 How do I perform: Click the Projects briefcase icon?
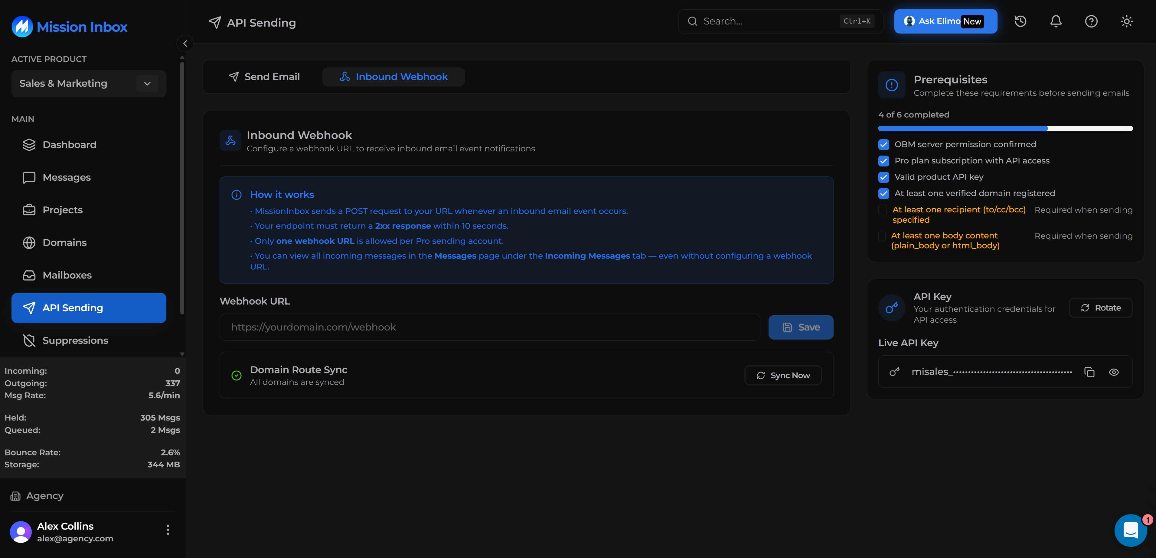coord(29,210)
